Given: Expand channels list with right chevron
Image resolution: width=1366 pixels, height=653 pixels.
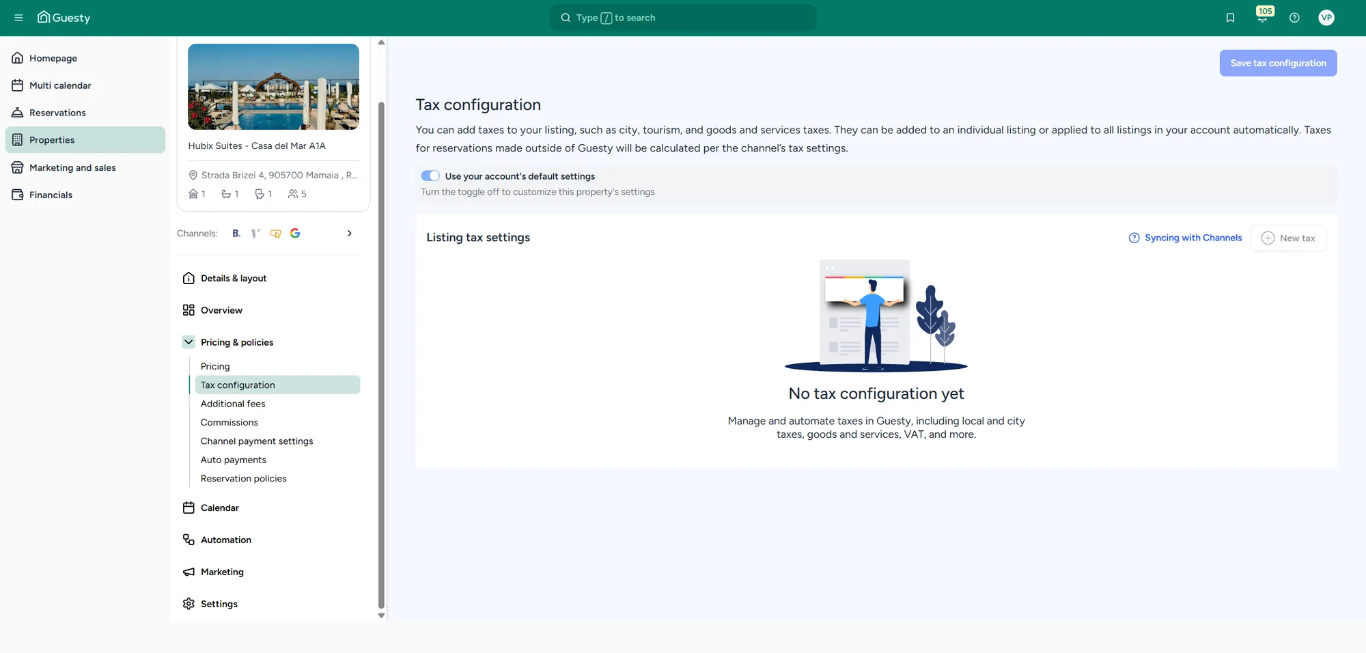Looking at the screenshot, I should 350,234.
